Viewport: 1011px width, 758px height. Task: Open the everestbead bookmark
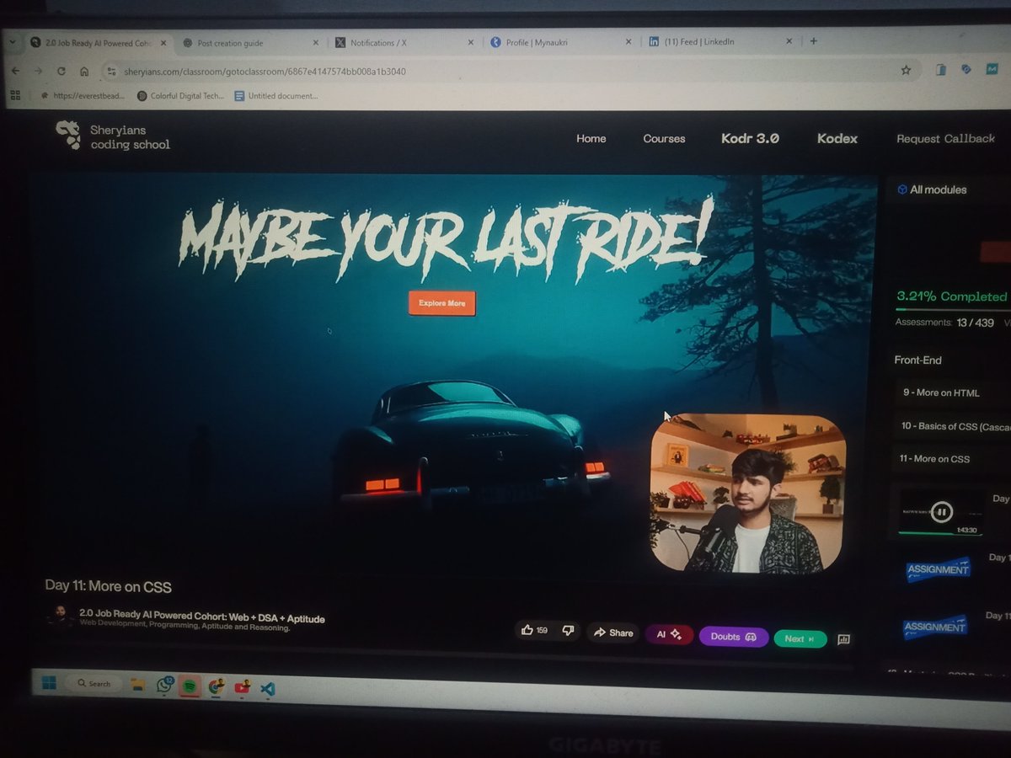point(83,96)
